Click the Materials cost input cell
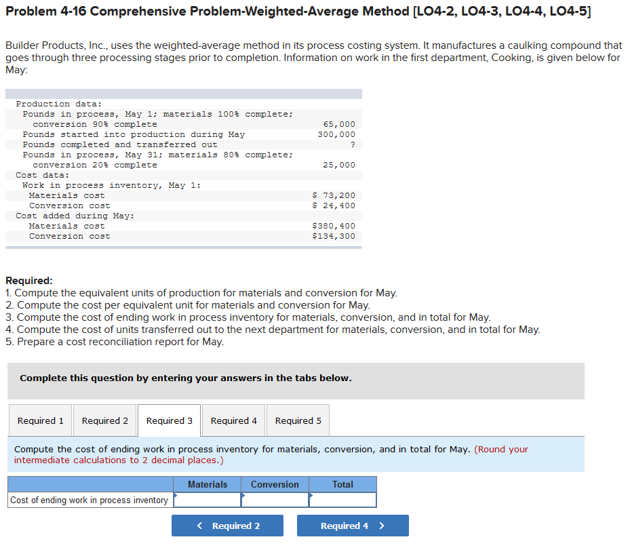Image resolution: width=628 pixels, height=552 pixels. click(x=208, y=500)
